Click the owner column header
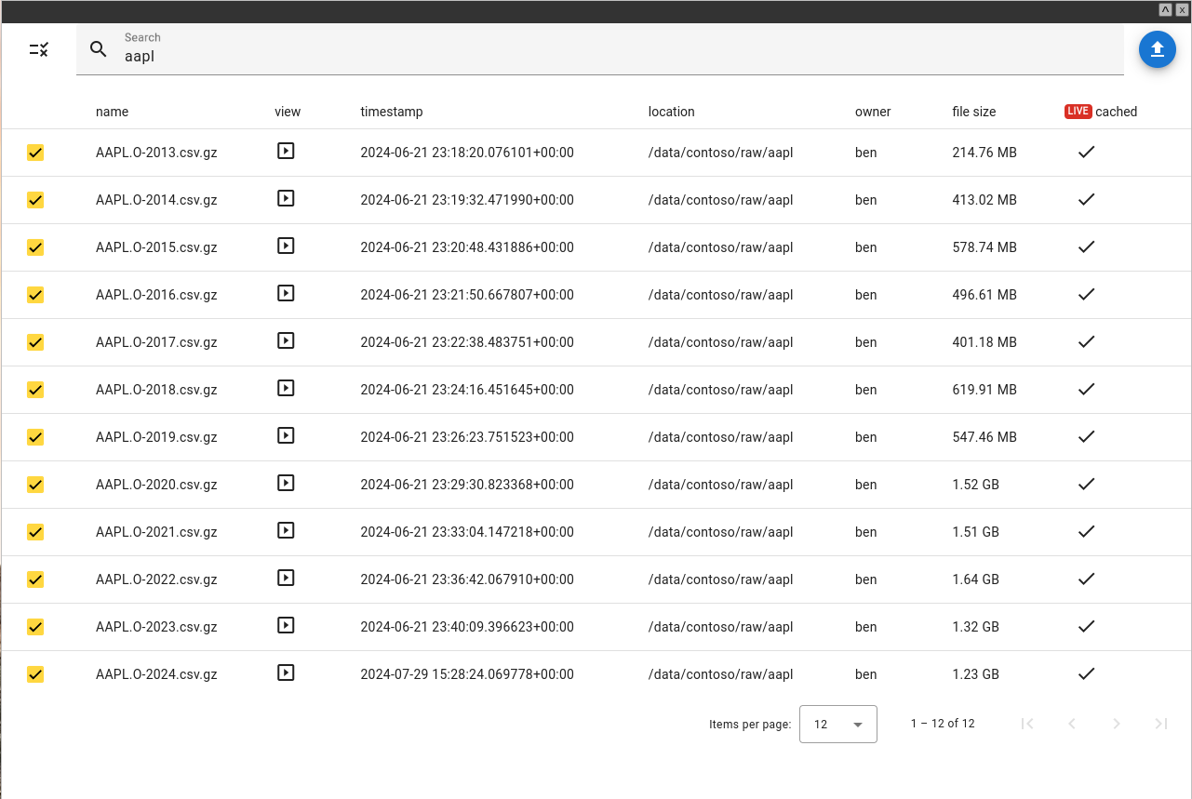Viewport: 1192px width, 799px height. click(873, 112)
